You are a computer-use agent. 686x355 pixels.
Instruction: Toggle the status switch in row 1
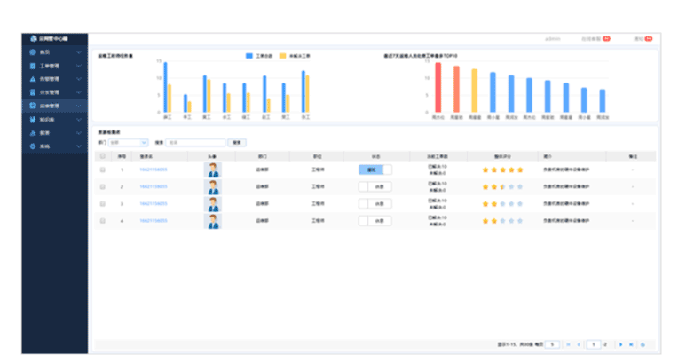tap(375, 170)
